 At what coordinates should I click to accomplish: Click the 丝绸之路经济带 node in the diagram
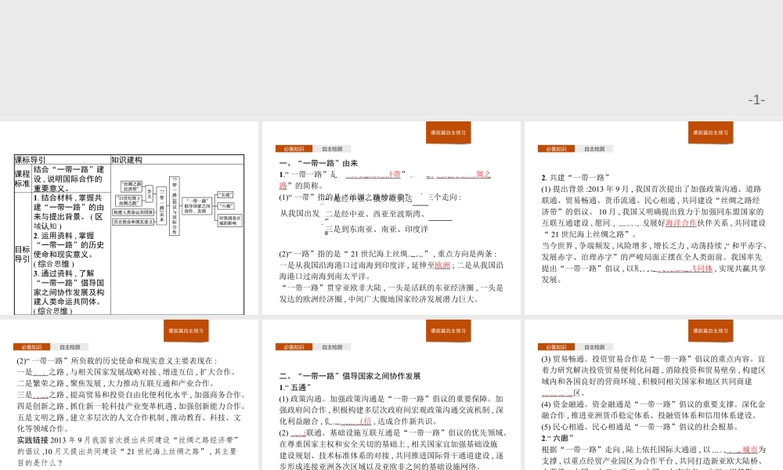pyautogui.click(x=131, y=186)
